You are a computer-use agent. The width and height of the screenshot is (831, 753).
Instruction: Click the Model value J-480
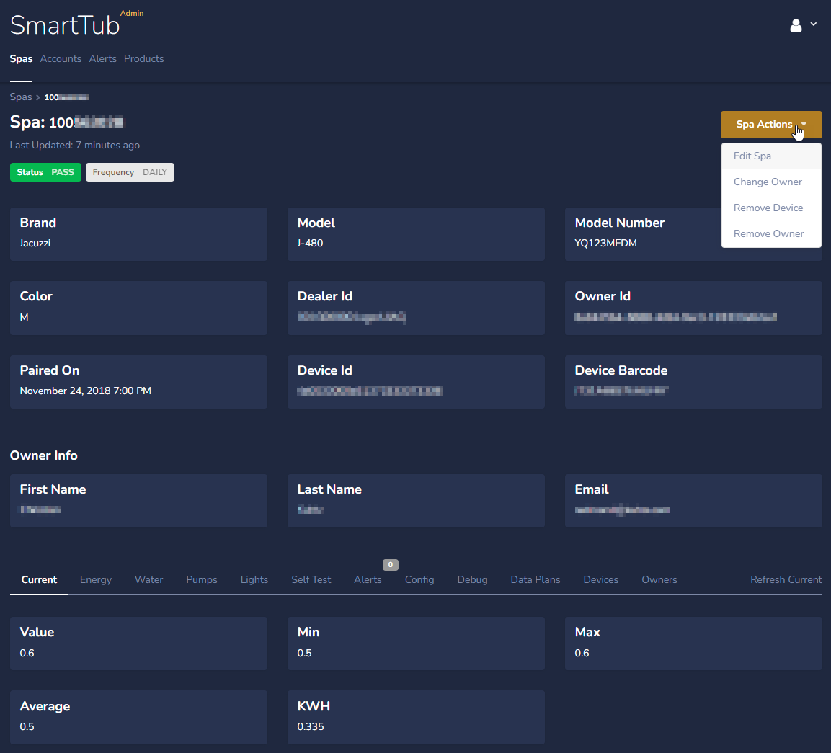(x=310, y=244)
